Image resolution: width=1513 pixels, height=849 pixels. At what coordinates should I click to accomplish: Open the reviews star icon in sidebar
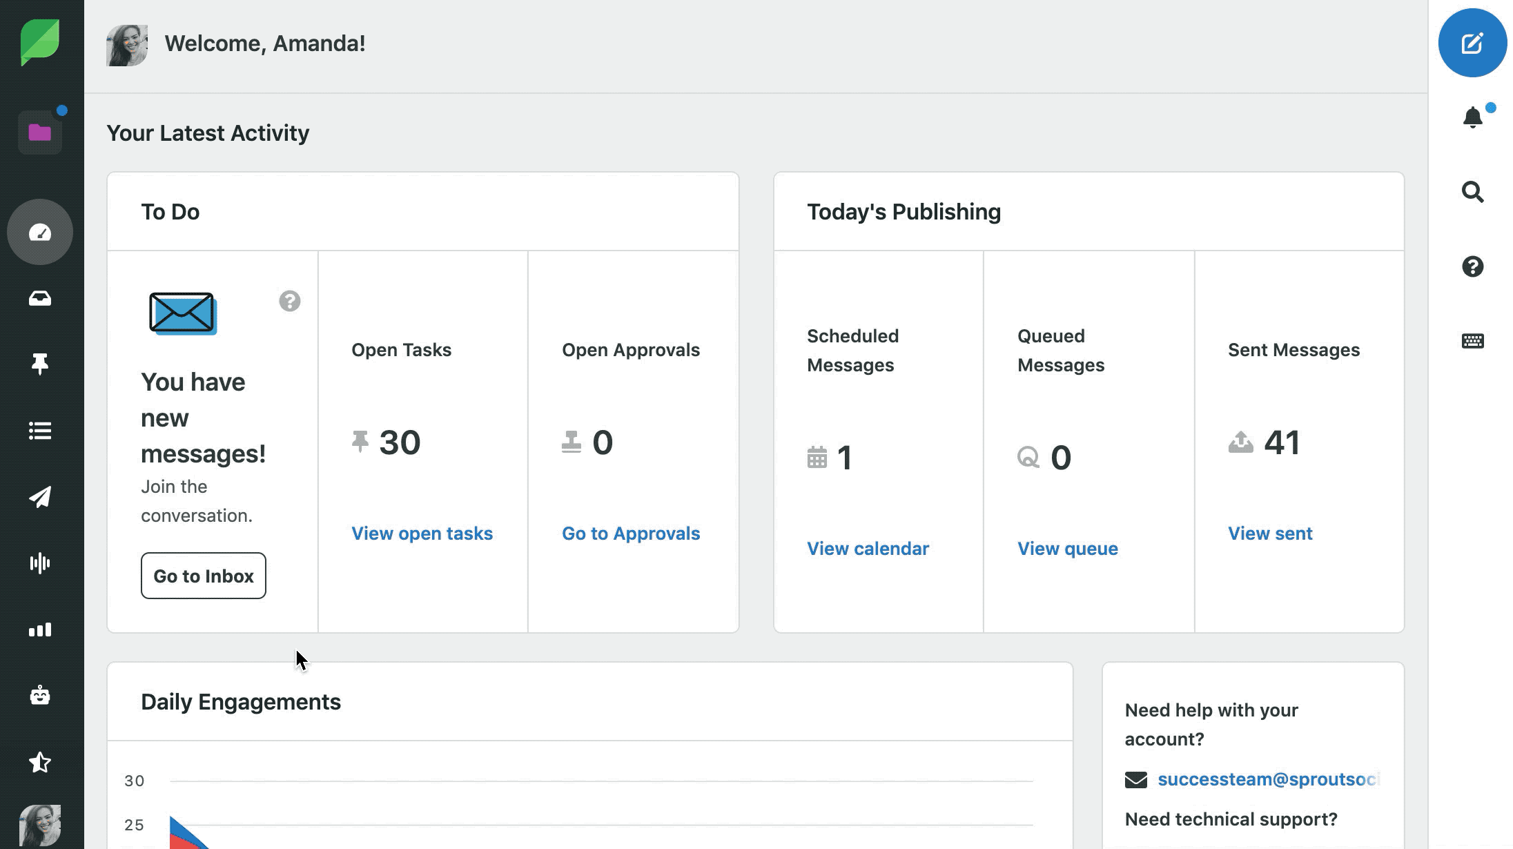pyautogui.click(x=40, y=762)
